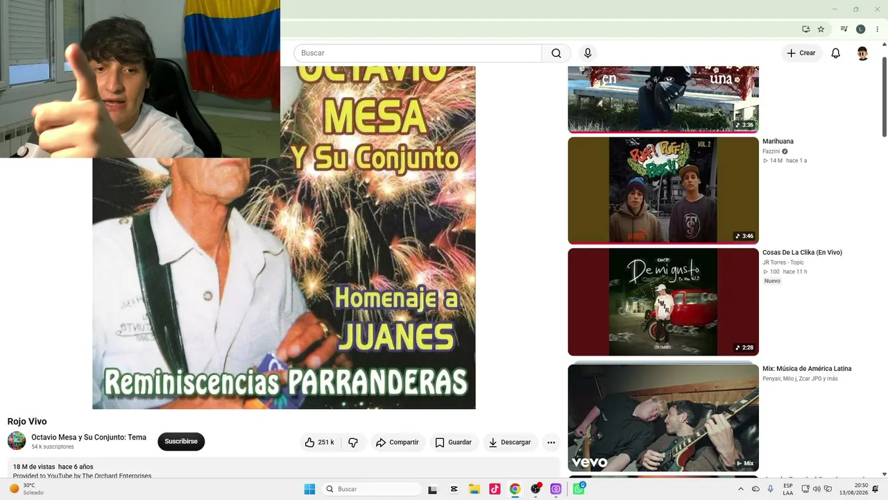Switch to Google Chrome on the taskbar
The height and width of the screenshot is (500, 888).
515,489
